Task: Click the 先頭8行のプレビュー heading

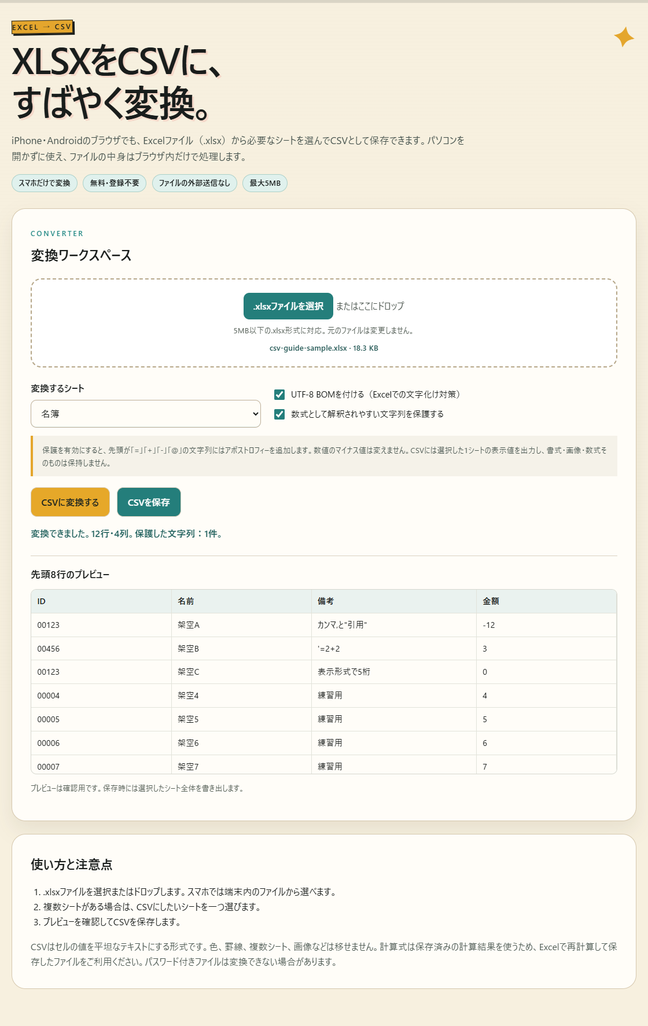Action: tap(70, 575)
